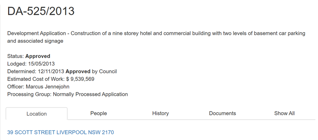The width and height of the screenshot is (318, 140).
Task: Click the Status Approved line
Action: coord(29,56)
